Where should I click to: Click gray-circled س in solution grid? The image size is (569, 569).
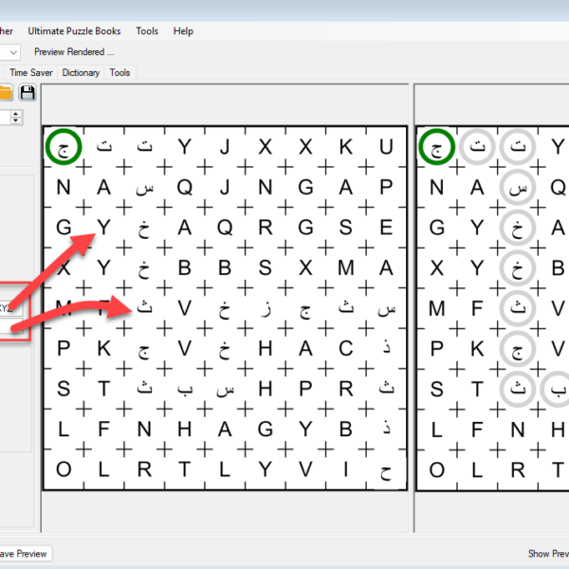click(x=519, y=187)
